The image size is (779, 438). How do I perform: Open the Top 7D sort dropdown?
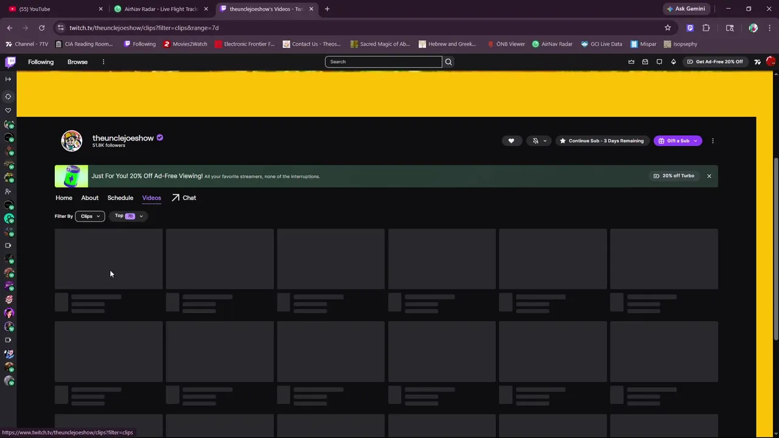tap(128, 216)
